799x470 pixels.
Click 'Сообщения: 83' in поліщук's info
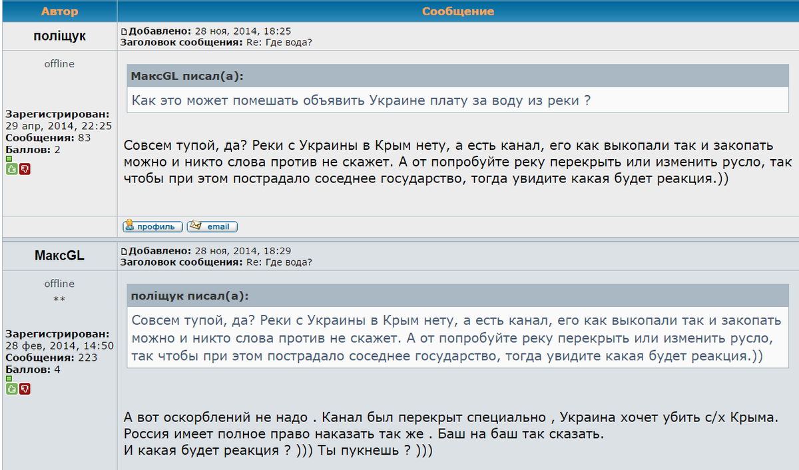point(48,138)
